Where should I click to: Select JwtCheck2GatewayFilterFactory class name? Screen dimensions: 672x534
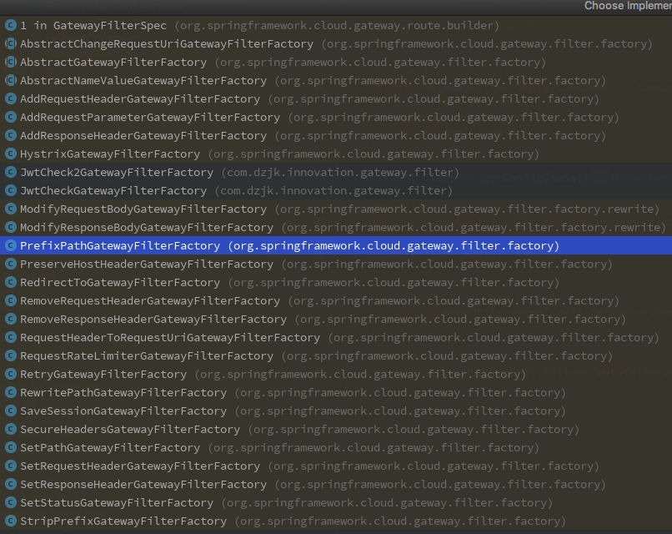pyautogui.click(x=117, y=173)
